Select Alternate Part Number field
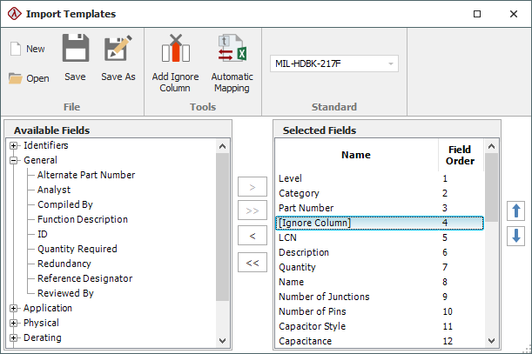Screen dimensions: 532x354 click(86, 175)
